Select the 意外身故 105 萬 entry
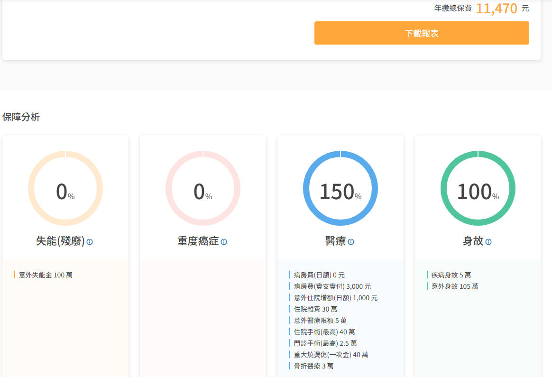The image size is (552, 377). 454,286
